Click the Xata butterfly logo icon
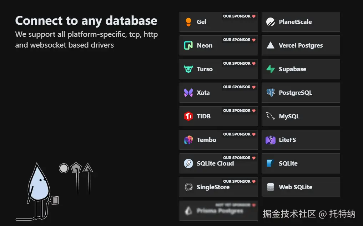Image resolution: width=363 pixels, height=226 pixels. pyautogui.click(x=188, y=93)
